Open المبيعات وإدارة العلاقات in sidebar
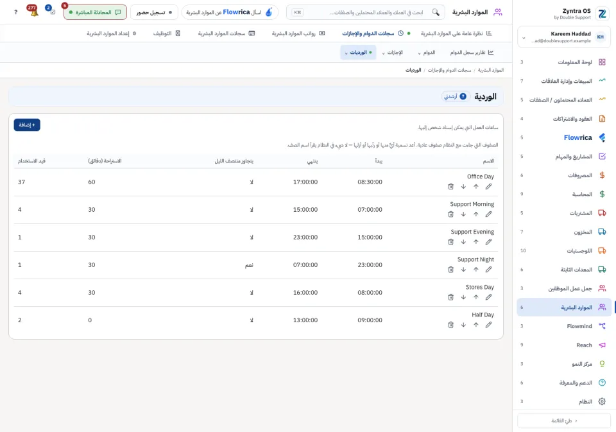Image resolution: width=616 pixels, height=432 pixels. [564, 81]
